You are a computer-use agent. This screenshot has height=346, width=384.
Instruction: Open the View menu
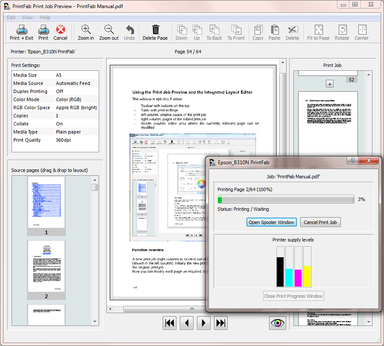click(27, 17)
